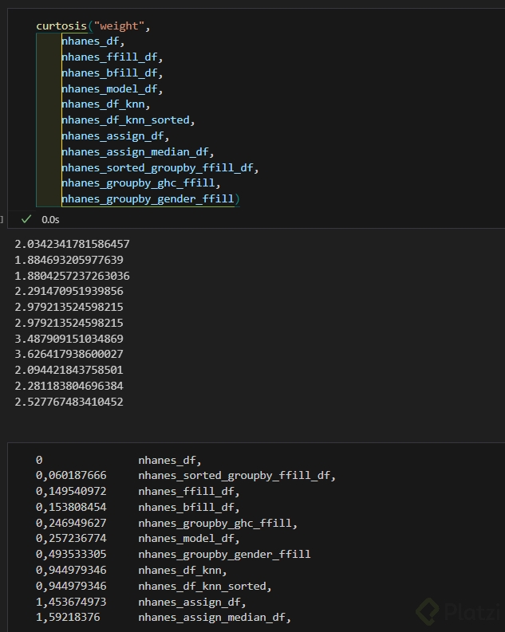Click the 0,060187666 value in the table
Image resolution: width=505 pixels, height=632 pixels.
coord(70,476)
